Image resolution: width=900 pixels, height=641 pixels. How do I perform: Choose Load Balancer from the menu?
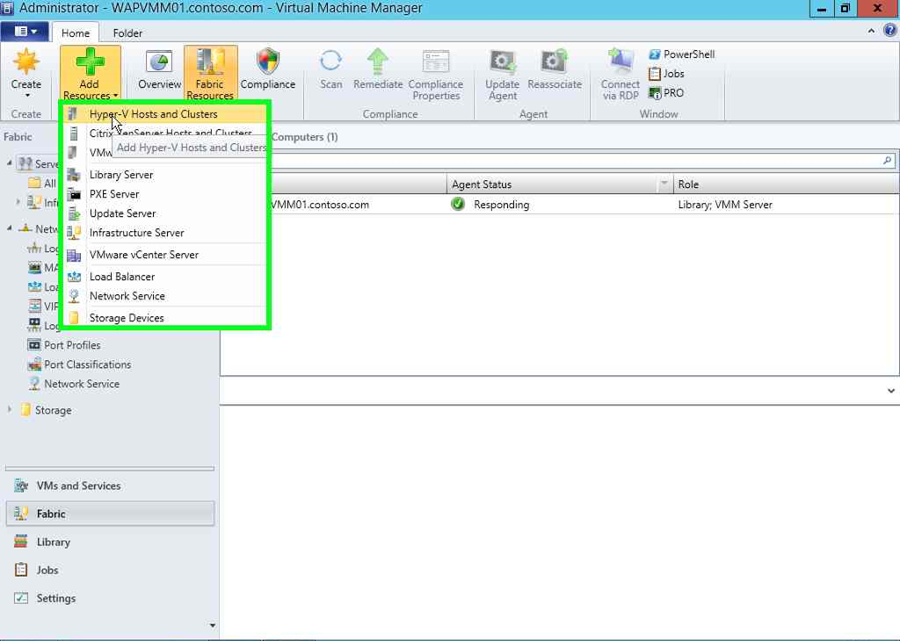(164, 277)
